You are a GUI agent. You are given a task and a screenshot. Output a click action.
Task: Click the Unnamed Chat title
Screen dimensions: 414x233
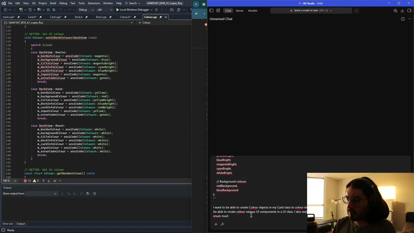click(221, 19)
